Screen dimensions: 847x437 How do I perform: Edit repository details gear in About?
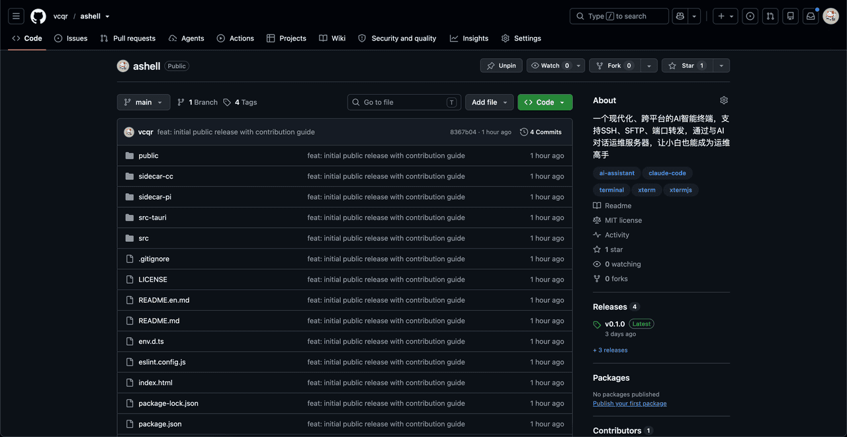pos(724,100)
